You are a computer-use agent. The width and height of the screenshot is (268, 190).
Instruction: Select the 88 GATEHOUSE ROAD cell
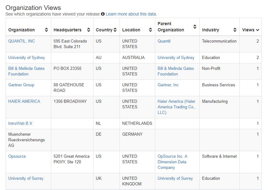pyautogui.click(x=72, y=88)
